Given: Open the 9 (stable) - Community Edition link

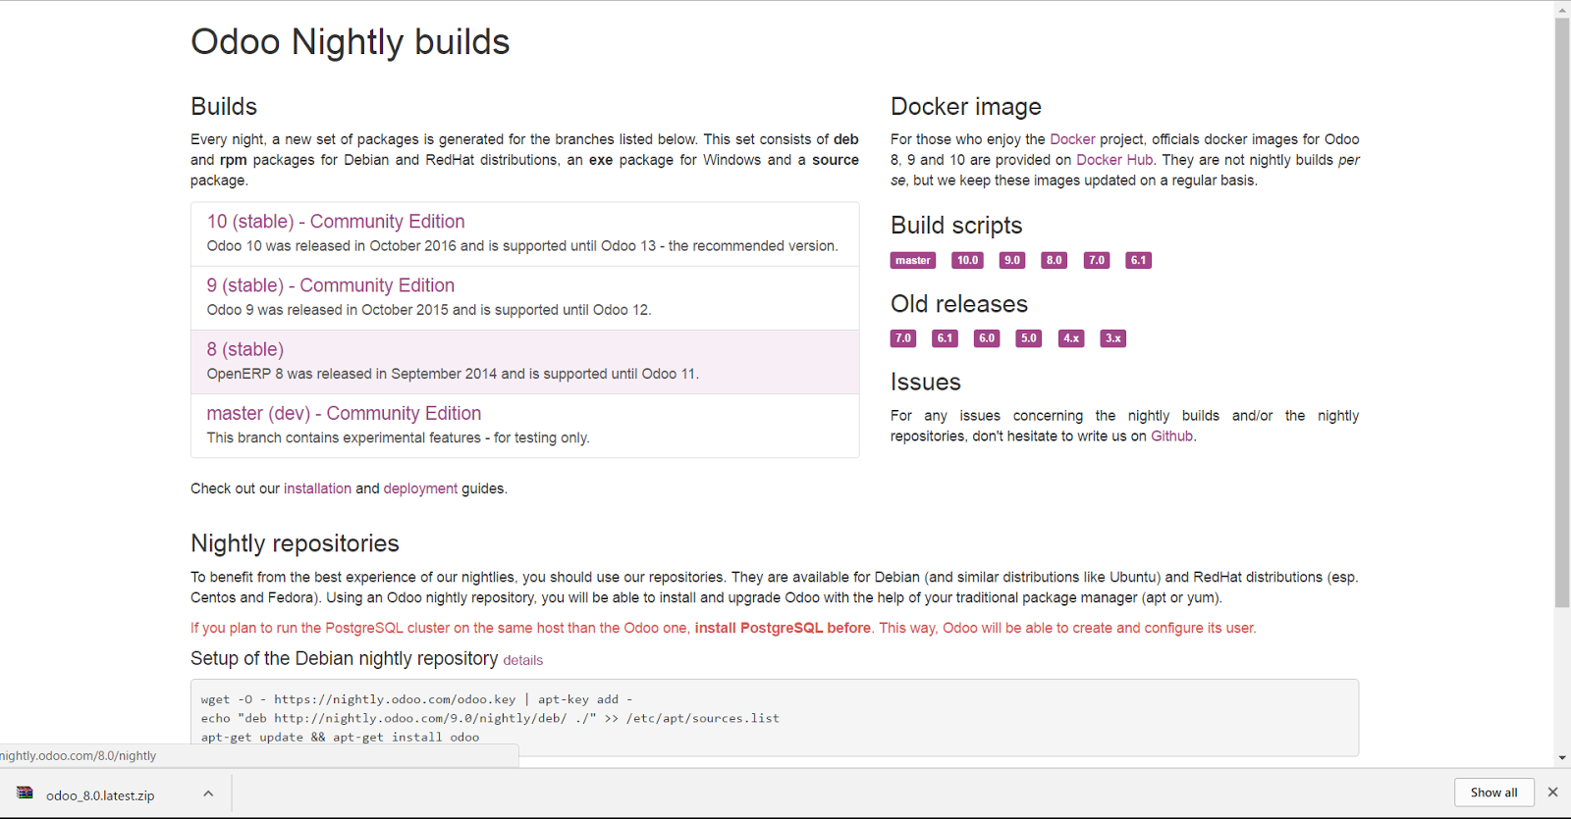Looking at the screenshot, I should point(330,285).
